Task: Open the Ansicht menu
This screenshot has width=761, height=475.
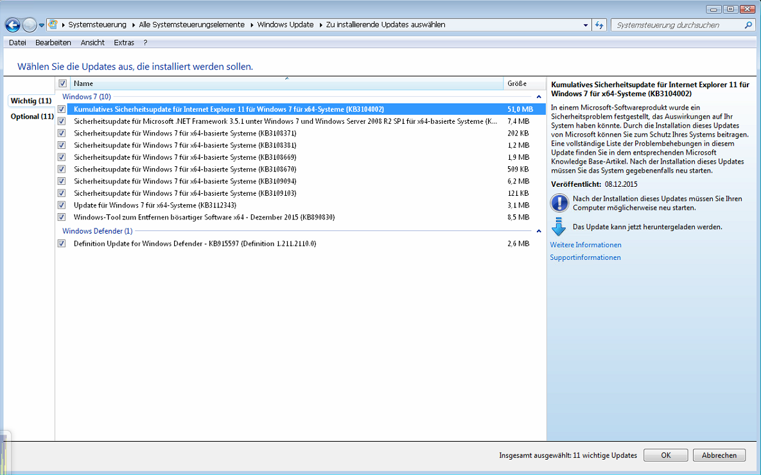Action: (x=92, y=43)
